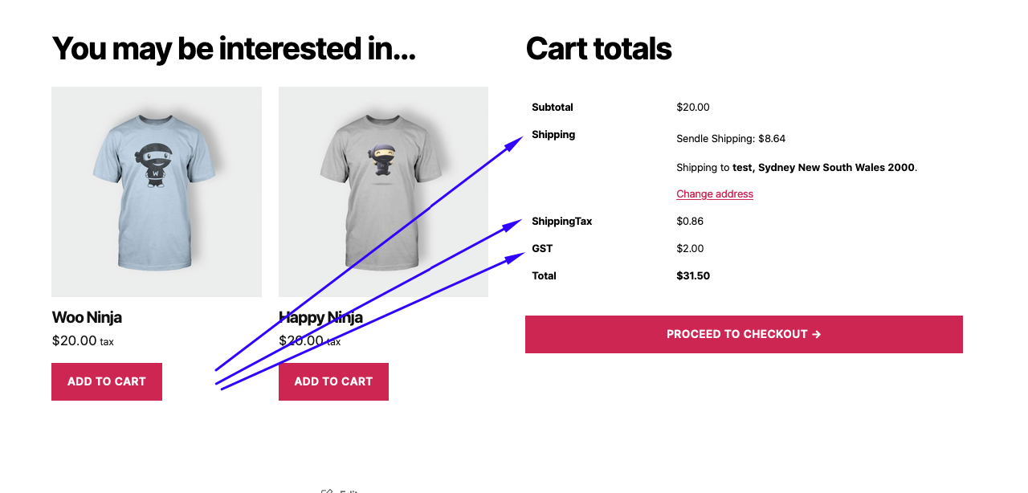Select the ShippingTax label

click(562, 221)
